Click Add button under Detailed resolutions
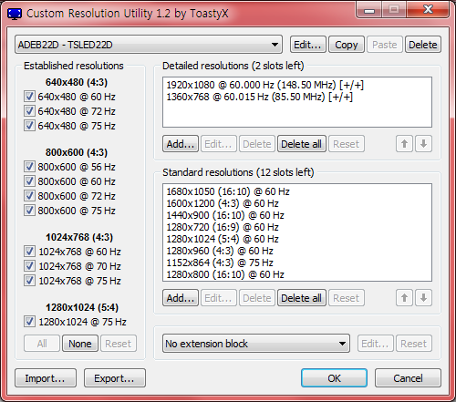Screen dimensions: 456x402 pyautogui.click(x=181, y=144)
